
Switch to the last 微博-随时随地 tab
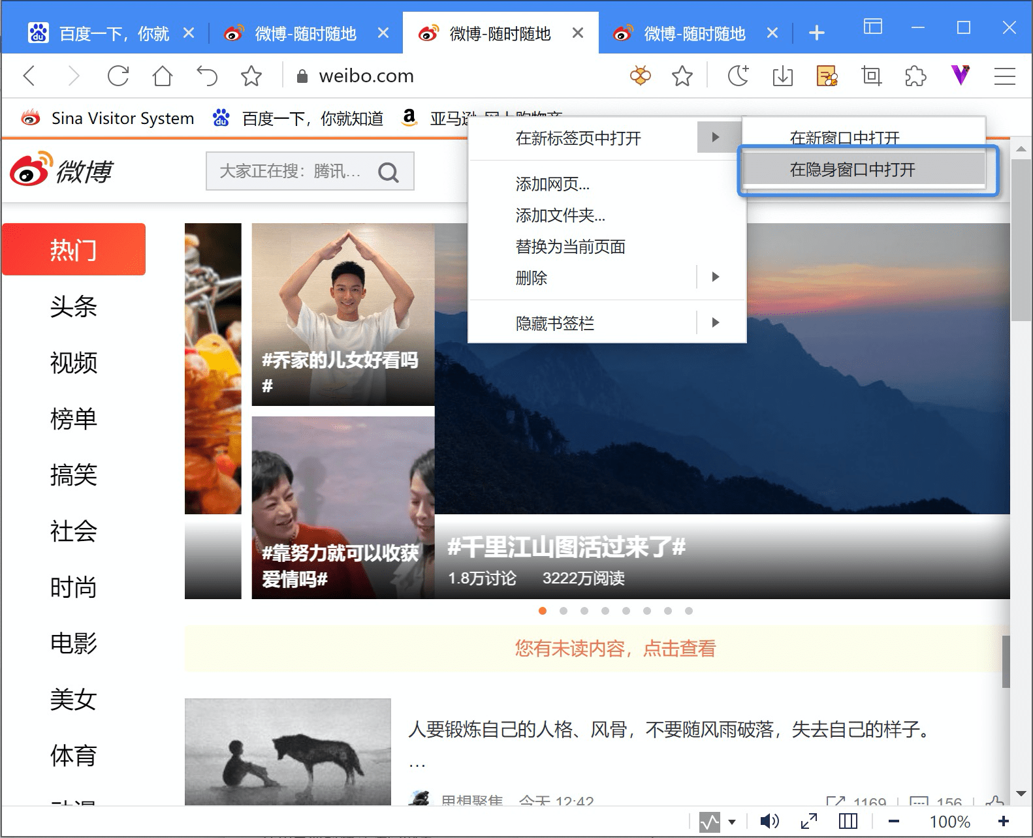coord(695,33)
